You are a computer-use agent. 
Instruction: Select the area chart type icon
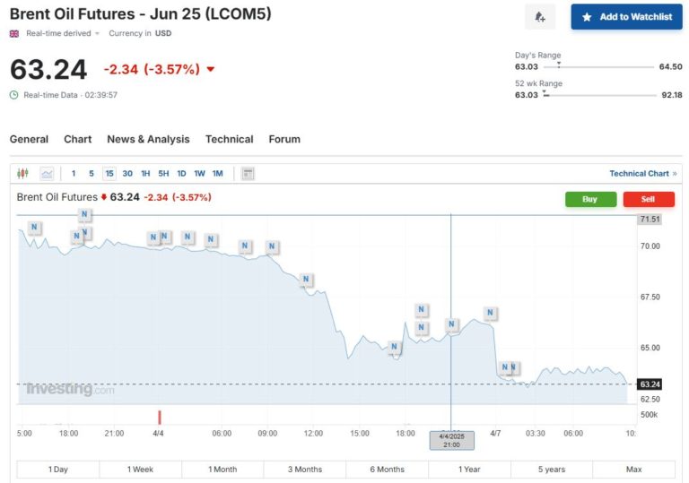click(47, 173)
